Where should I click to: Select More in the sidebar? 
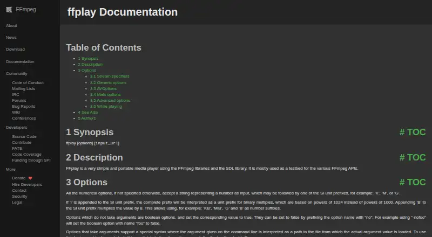11,169
